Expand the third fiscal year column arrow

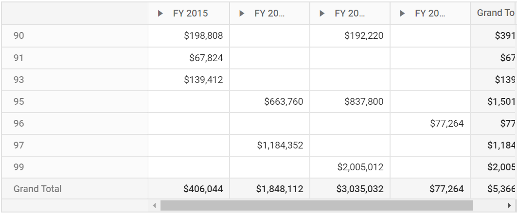point(322,14)
